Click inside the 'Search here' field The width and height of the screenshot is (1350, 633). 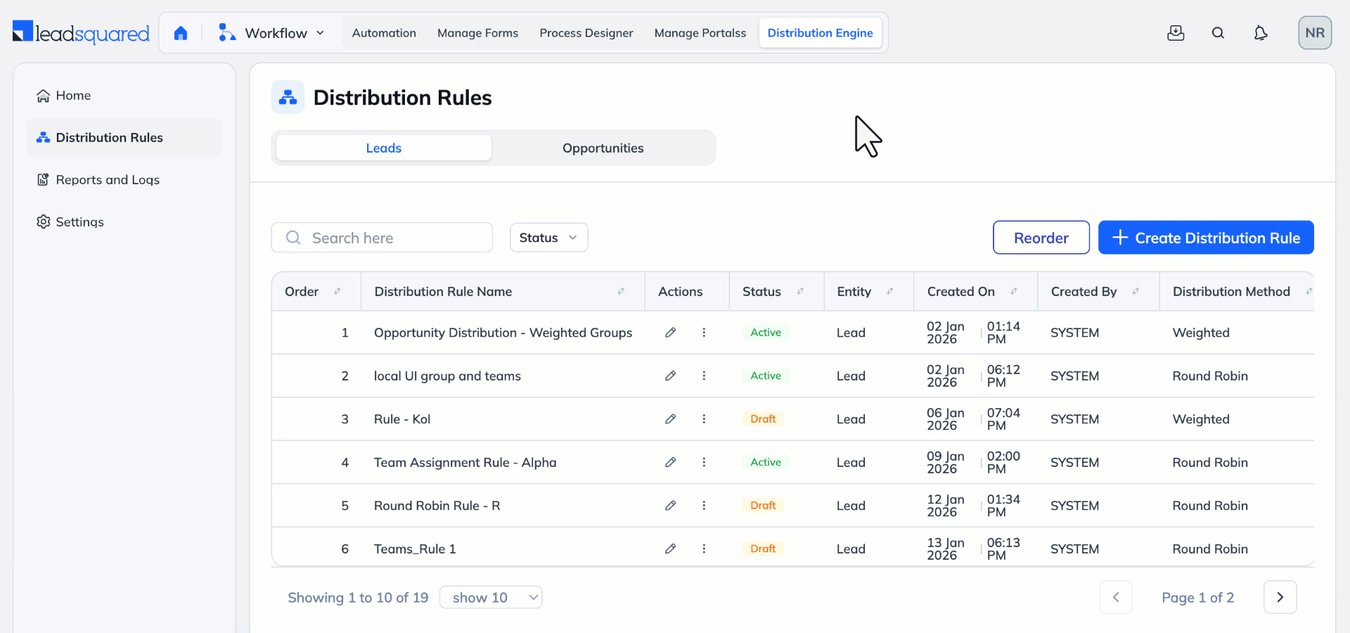click(x=382, y=237)
